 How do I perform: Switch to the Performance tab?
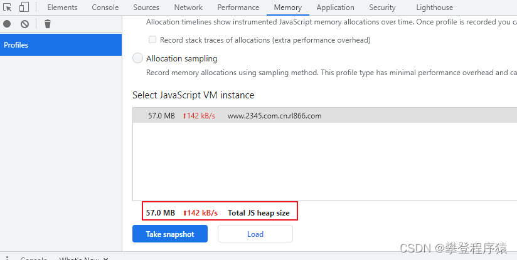point(238,8)
